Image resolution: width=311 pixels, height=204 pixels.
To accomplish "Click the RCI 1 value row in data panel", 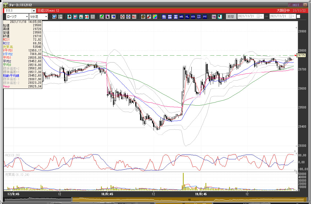I will click(x=22, y=40).
